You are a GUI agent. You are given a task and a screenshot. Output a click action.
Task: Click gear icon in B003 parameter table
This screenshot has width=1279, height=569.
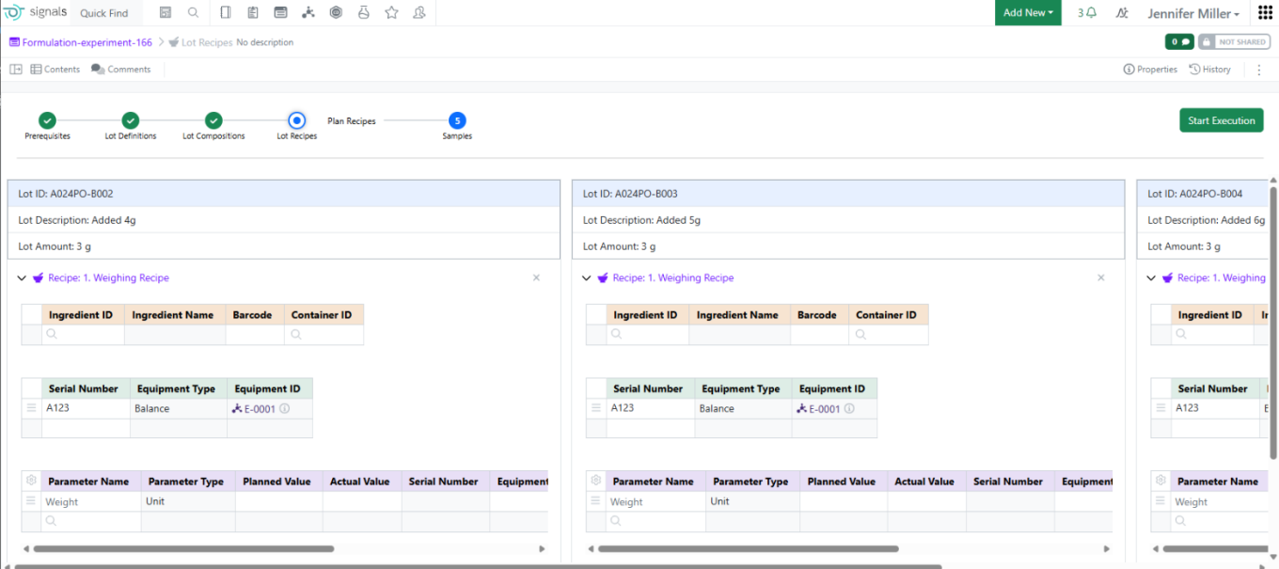point(595,481)
